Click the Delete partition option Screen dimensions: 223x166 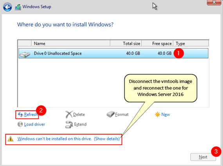79,114
